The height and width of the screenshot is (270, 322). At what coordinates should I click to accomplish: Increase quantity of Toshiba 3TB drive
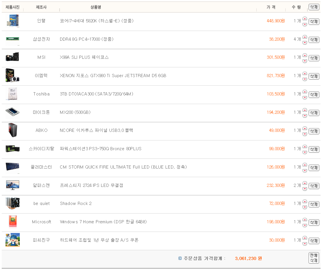click(x=305, y=92)
